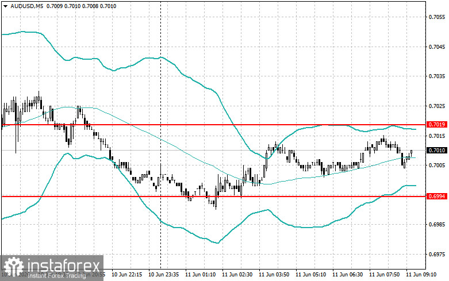Click the 0.6985 price axis label
This screenshot has width=449, height=281.
click(437, 224)
